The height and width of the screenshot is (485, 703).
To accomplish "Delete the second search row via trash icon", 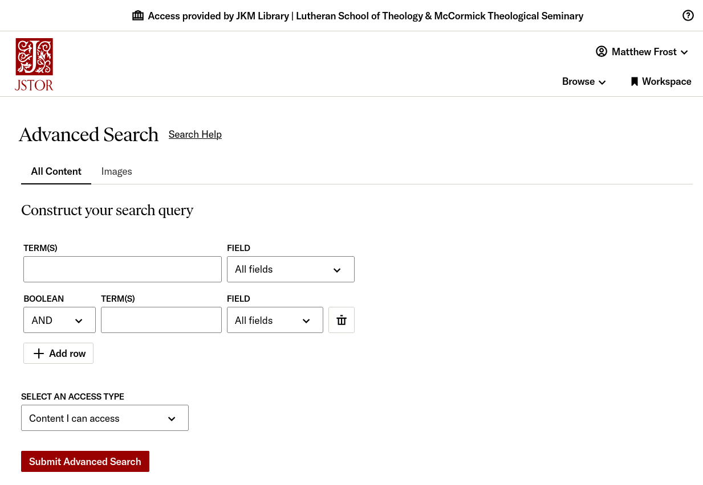I will [x=341, y=319].
